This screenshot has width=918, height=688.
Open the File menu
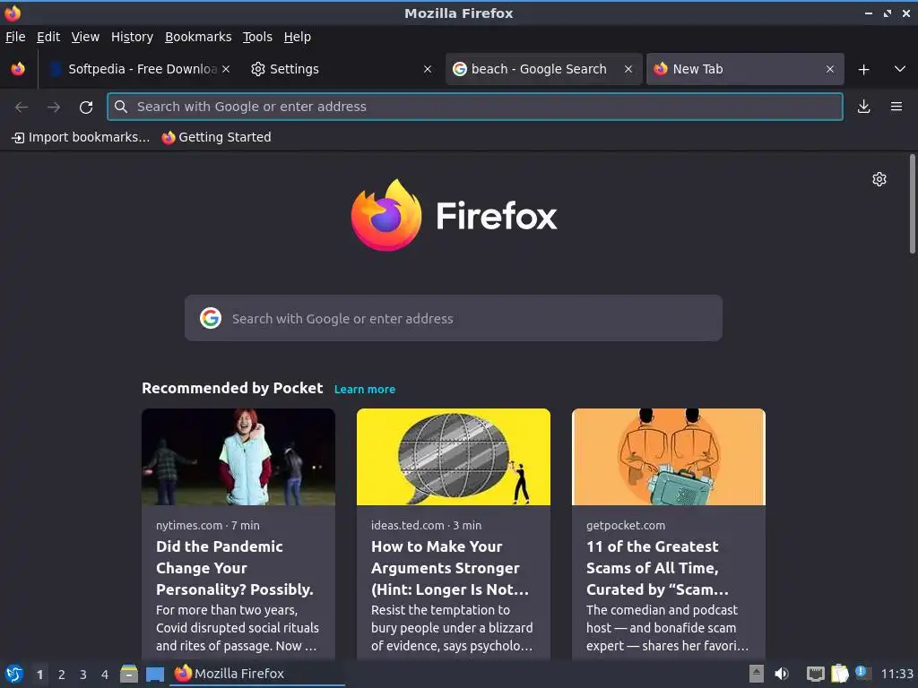pos(15,37)
